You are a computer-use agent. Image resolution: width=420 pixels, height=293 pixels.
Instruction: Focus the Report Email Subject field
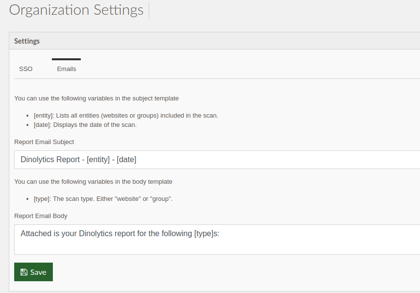(217, 160)
